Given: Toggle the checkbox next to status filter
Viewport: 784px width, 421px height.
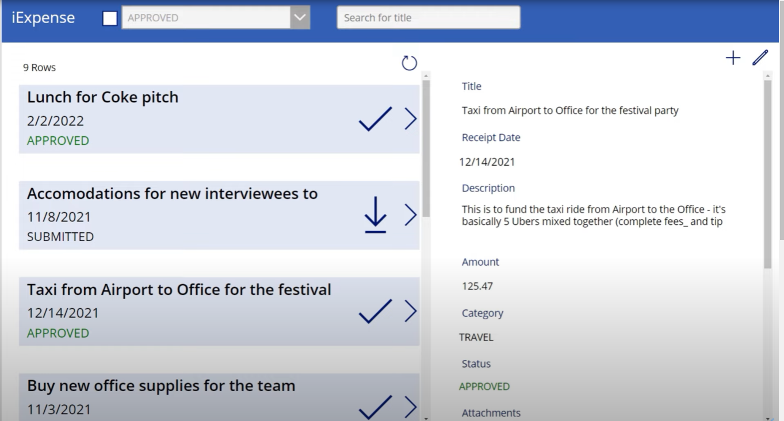Looking at the screenshot, I should point(110,18).
